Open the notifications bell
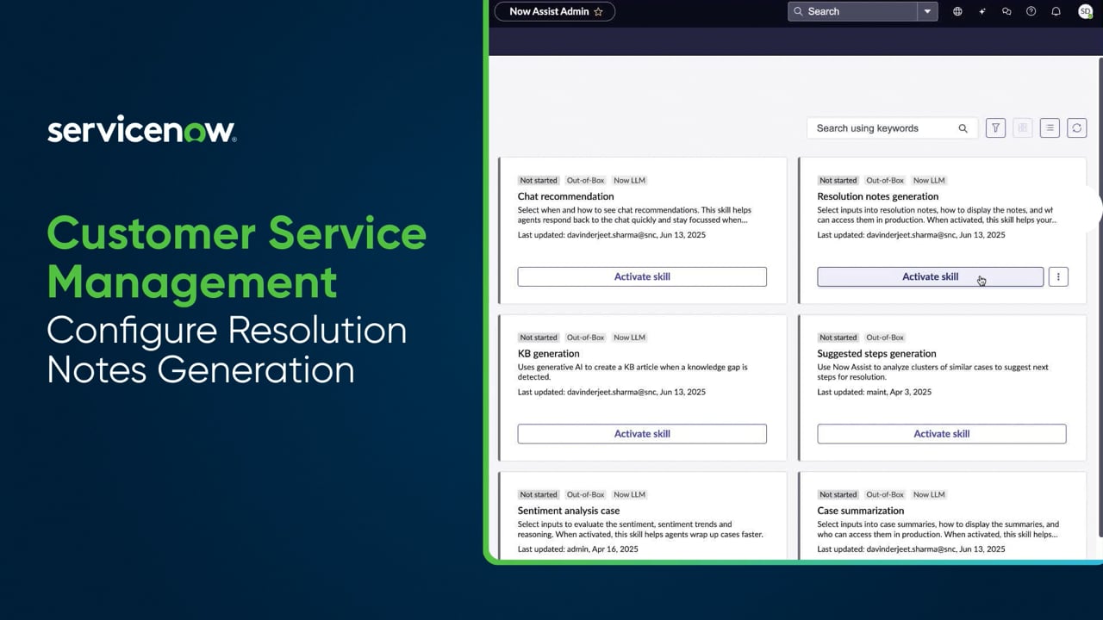Screen dimensions: 1103x620 pyautogui.click(x=1056, y=11)
